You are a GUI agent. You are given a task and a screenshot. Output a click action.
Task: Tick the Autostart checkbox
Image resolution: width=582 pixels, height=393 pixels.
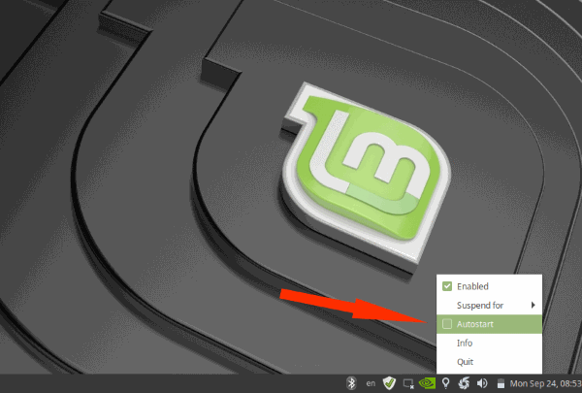(x=447, y=324)
